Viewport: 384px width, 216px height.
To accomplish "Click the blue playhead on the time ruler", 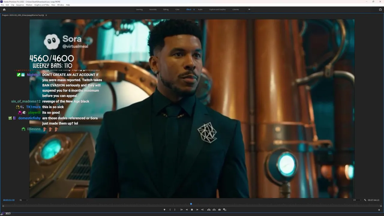I will pyautogui.click(x=191, y=204).
